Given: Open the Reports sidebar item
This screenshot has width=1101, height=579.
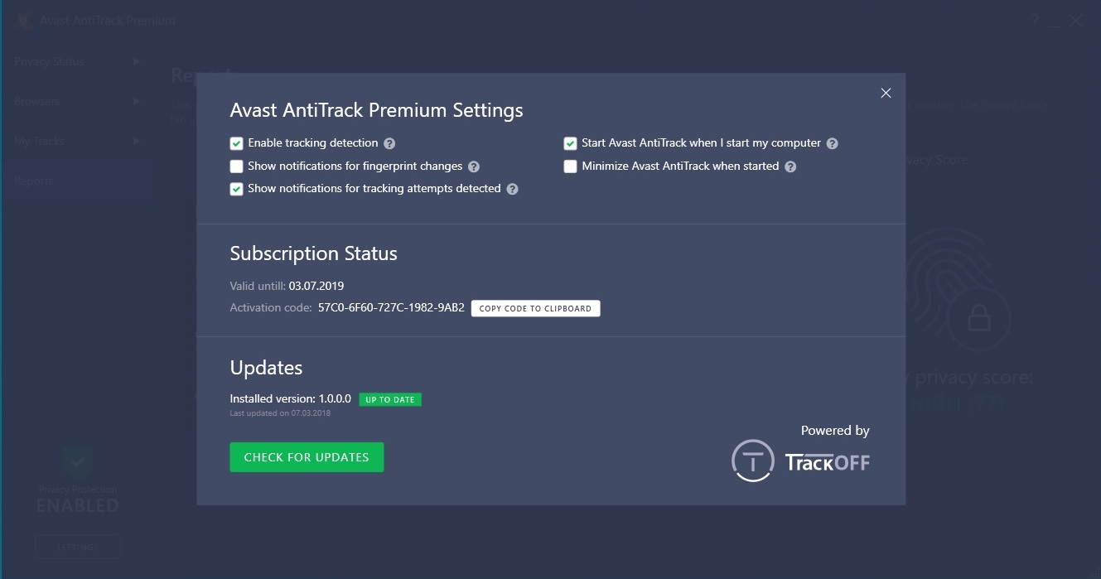Looking at the screenshot, I should (x=34, y=181).
